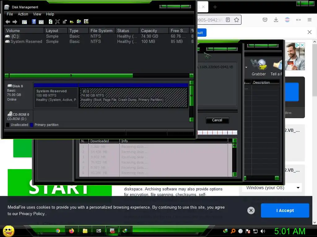Open Firefox Pocket save icon
317x237 pixels.
tap(265, 20)
